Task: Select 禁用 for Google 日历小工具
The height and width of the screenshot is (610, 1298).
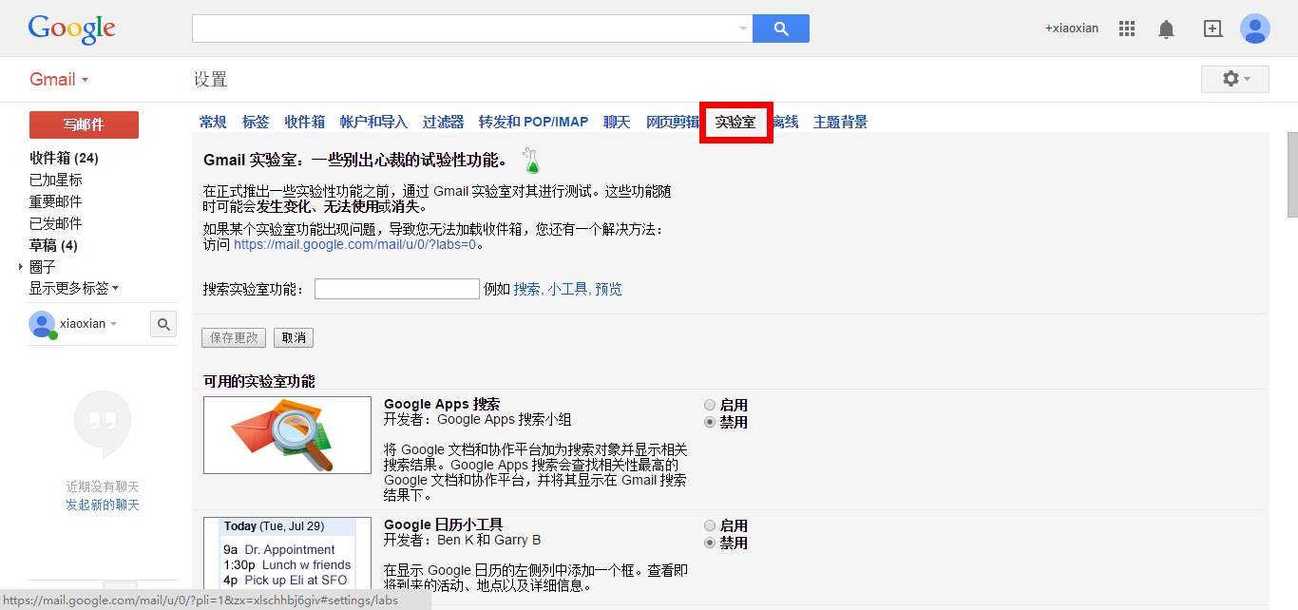Action: coord(710,543)
